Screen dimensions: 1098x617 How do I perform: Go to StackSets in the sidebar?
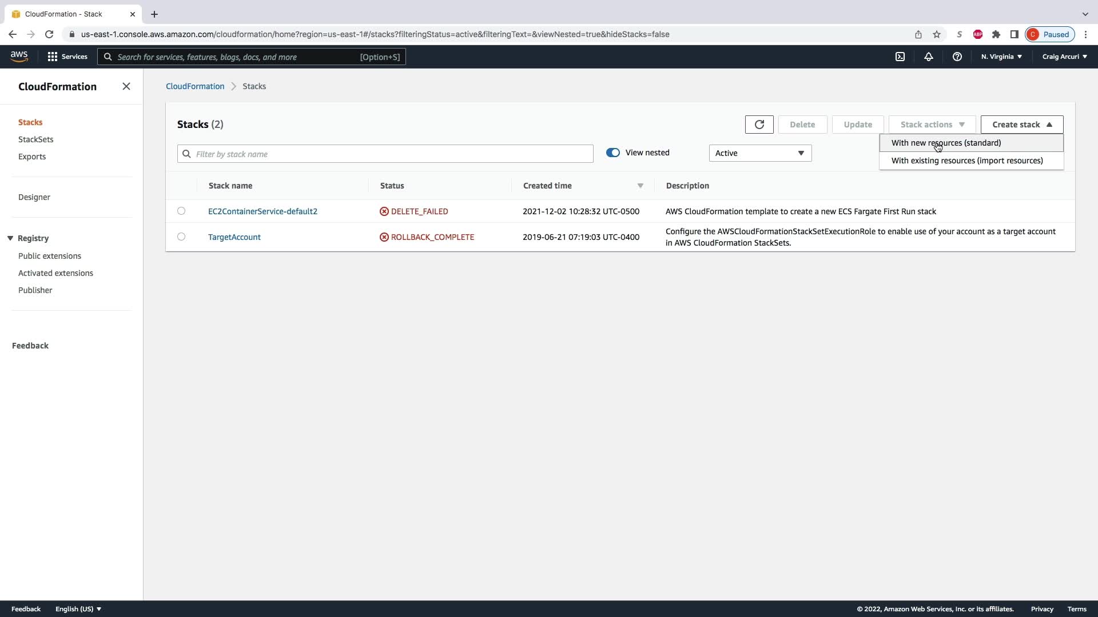35,139
